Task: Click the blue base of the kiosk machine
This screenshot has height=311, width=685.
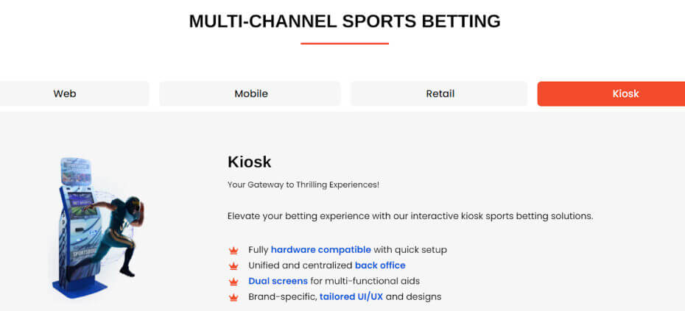Action: 80,289
